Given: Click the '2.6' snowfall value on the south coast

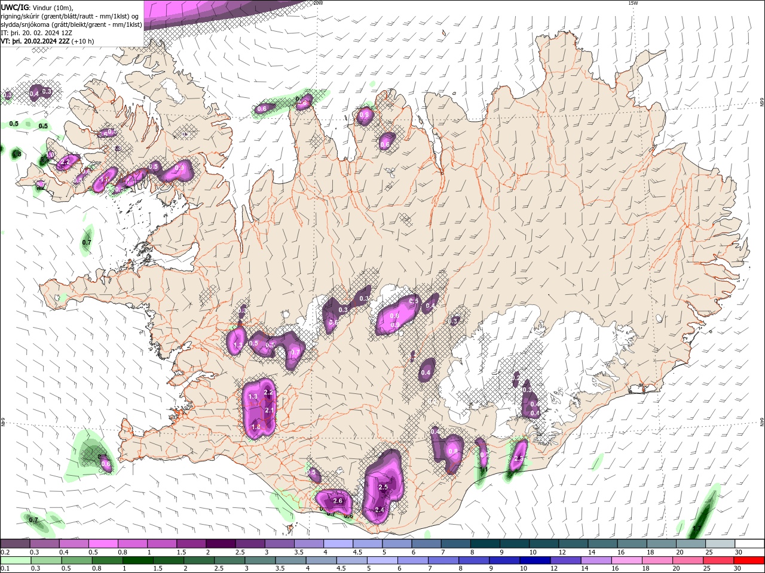Looking at the screenshot, I should click(338, 501).
